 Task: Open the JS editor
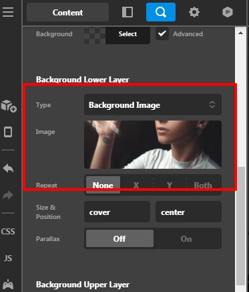click(8, 259)
